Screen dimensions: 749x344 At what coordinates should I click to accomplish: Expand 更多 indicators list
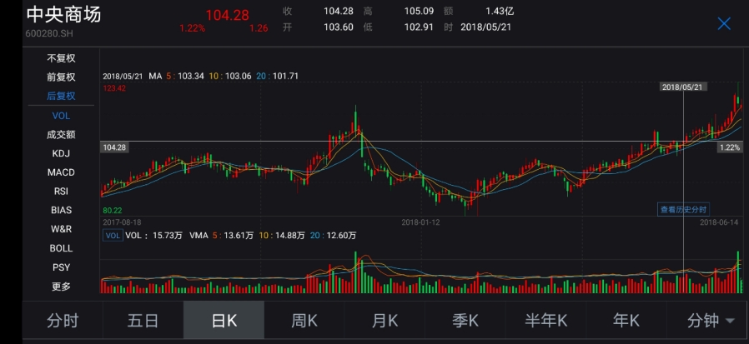point(61,287)
